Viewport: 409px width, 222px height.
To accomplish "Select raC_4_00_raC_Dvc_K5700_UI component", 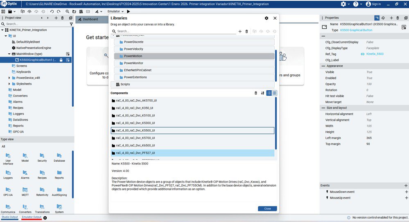I will pyautogui.click(x=192, y=138).
